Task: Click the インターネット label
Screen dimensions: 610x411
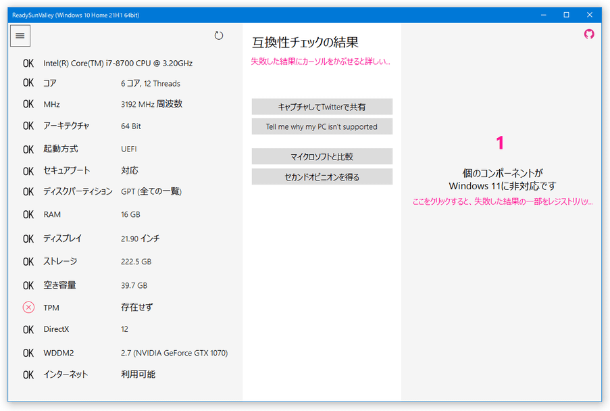Action: (66, 374)
